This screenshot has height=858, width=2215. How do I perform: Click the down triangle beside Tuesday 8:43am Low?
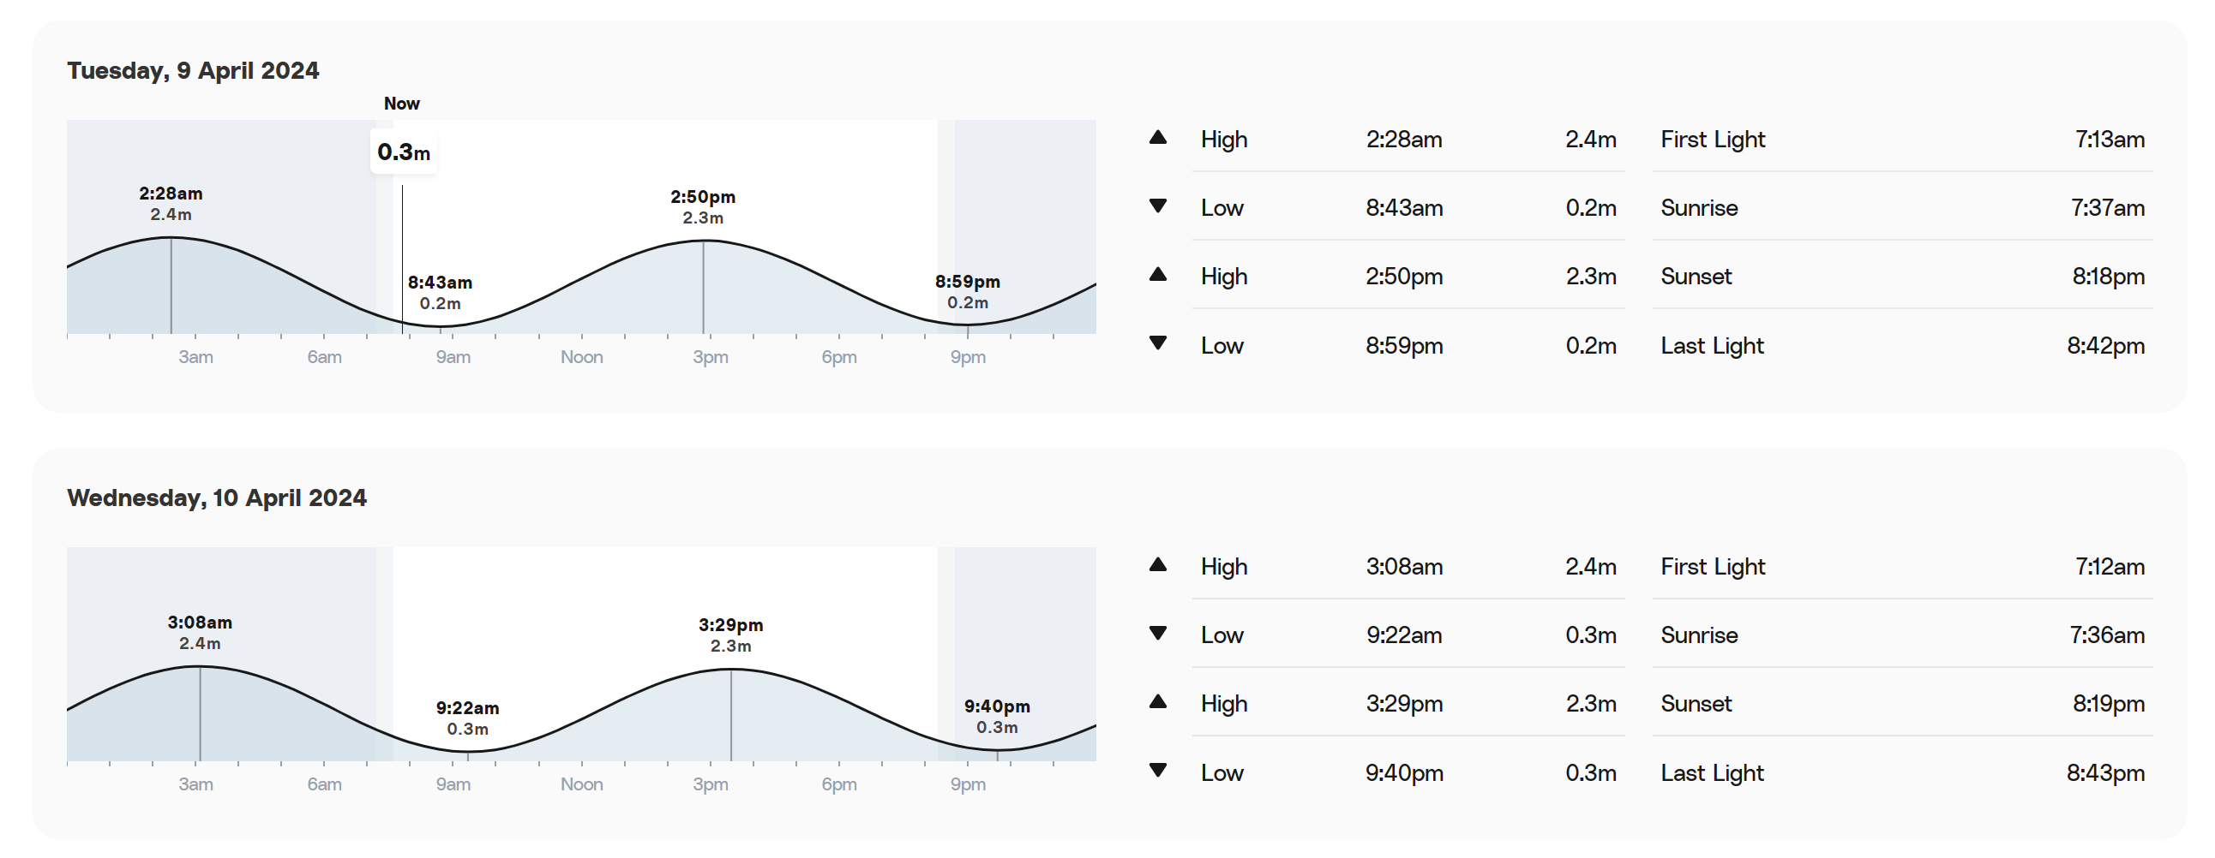[x=1158, y=206]
